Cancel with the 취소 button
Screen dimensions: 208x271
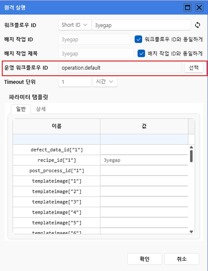(181, 259)
